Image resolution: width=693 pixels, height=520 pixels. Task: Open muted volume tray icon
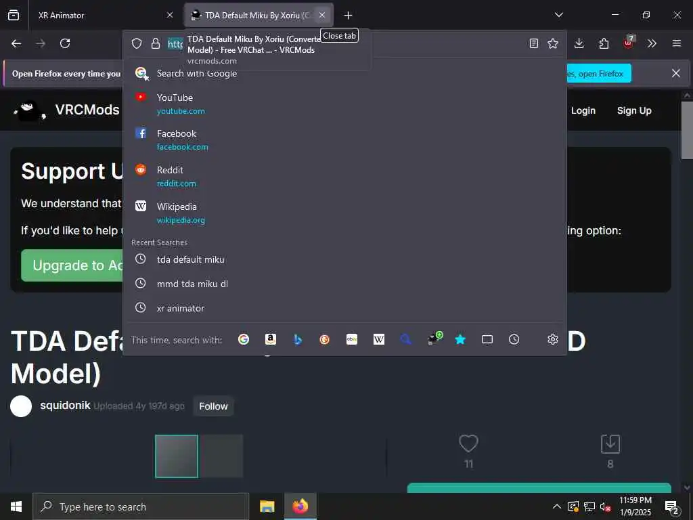tap(605, 506)
